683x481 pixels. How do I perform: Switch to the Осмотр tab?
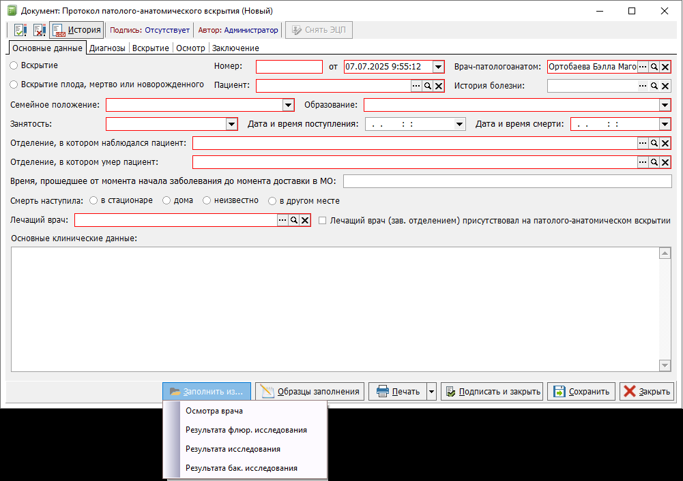tap(190, 48)
